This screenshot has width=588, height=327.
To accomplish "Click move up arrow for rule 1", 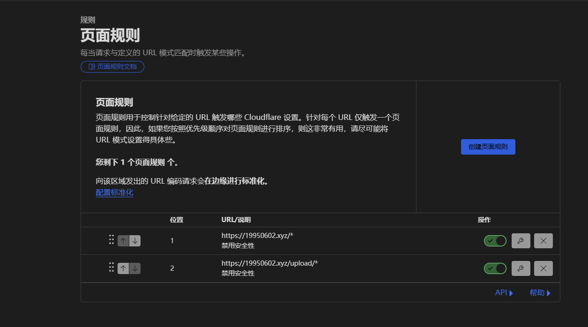I will pyautogui.click(x=123, y=241).
